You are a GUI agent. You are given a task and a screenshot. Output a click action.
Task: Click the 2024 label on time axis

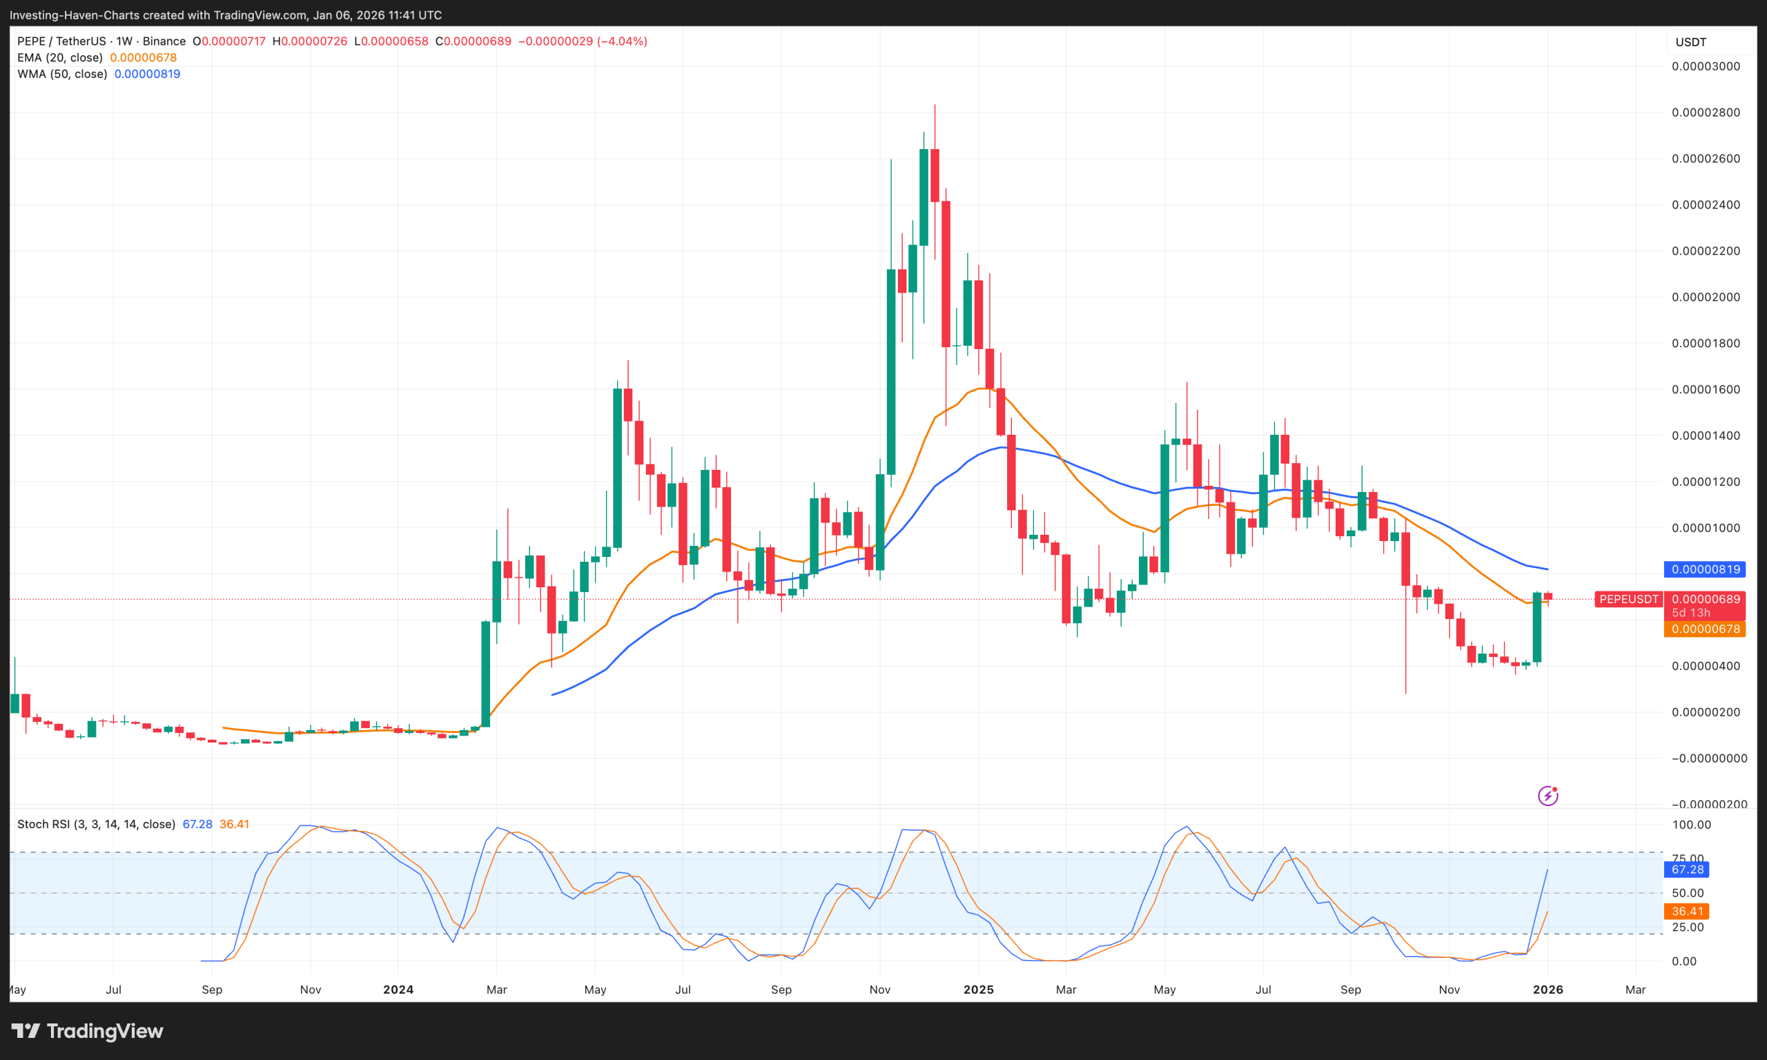(398, 990)
